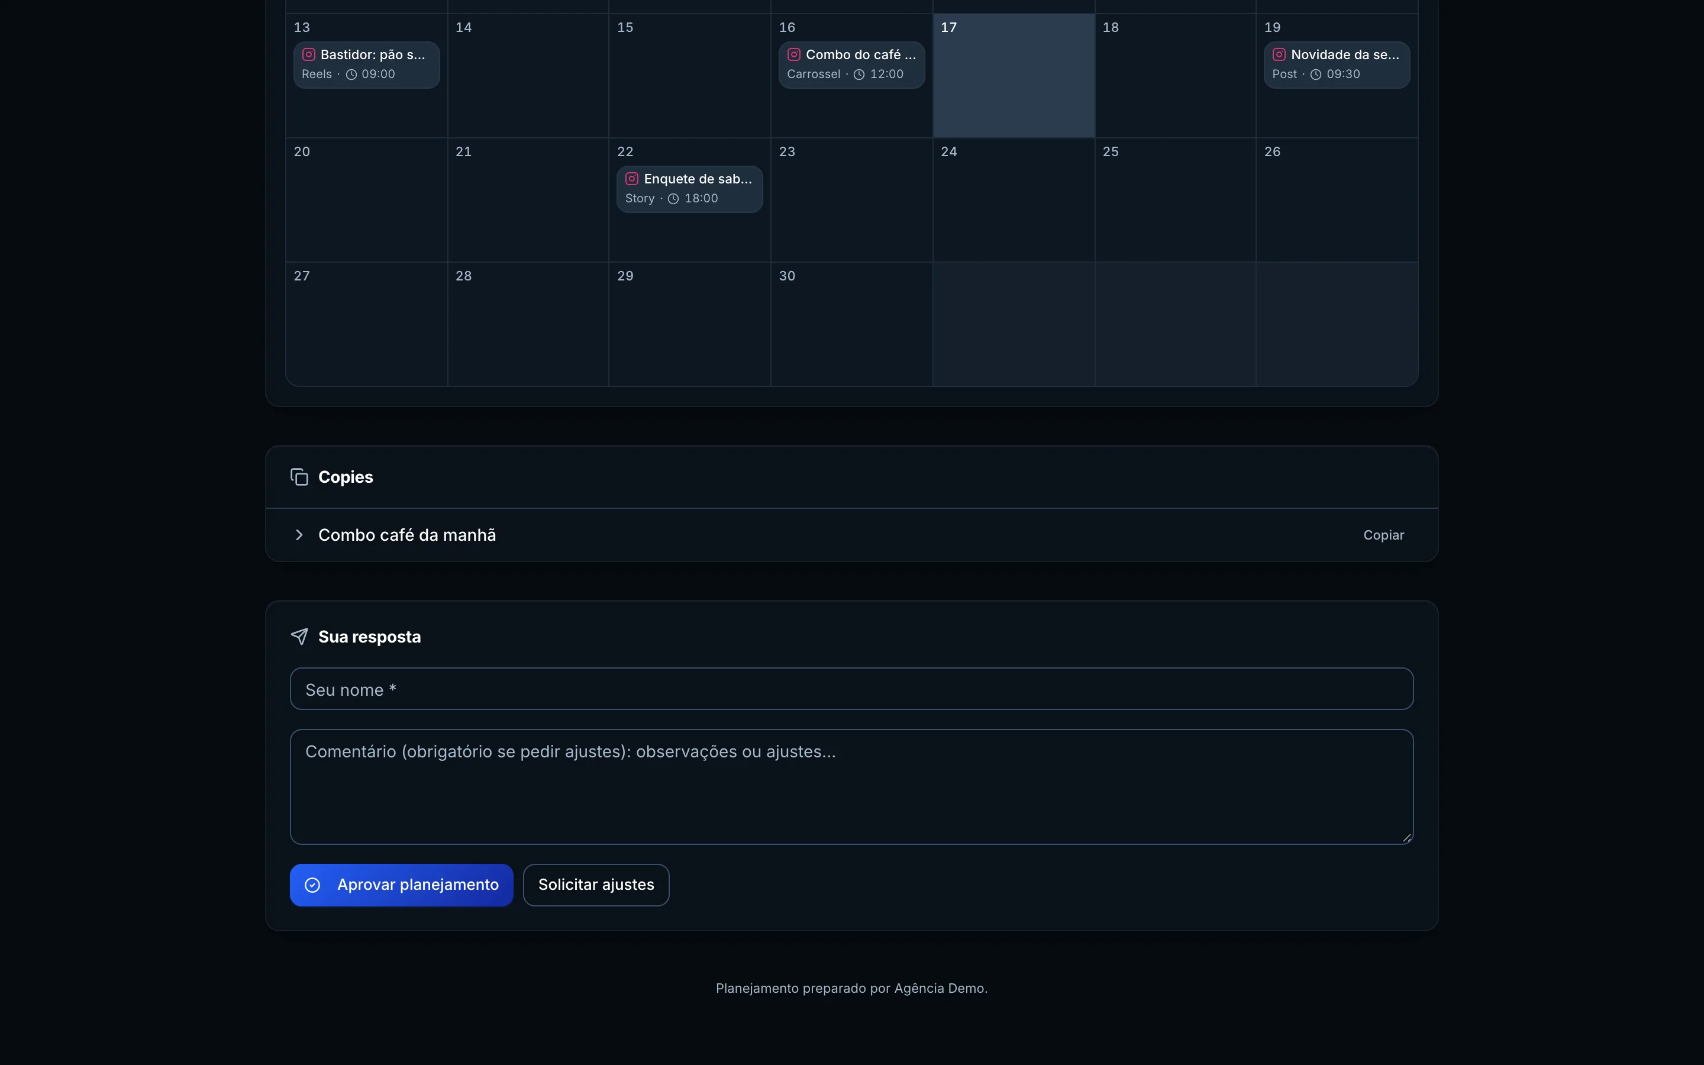Select day 23 in the calendar
The width and height of the screenshot is (1704, 1065).
[851, 200]
